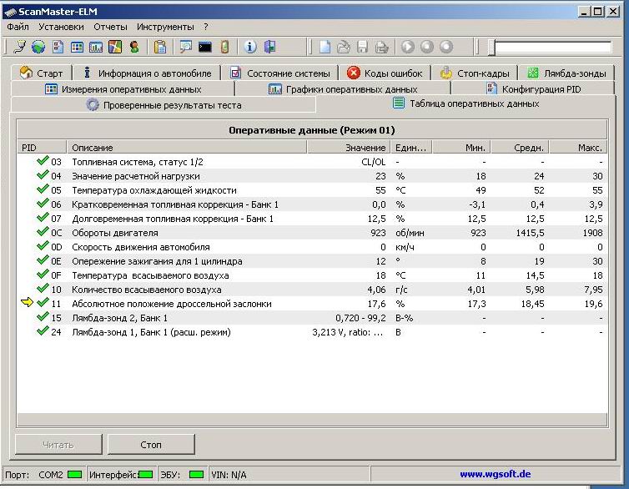Click the slider track in the top toolbar
This screenshot has width=629, height=489.
tap(551, 48)
